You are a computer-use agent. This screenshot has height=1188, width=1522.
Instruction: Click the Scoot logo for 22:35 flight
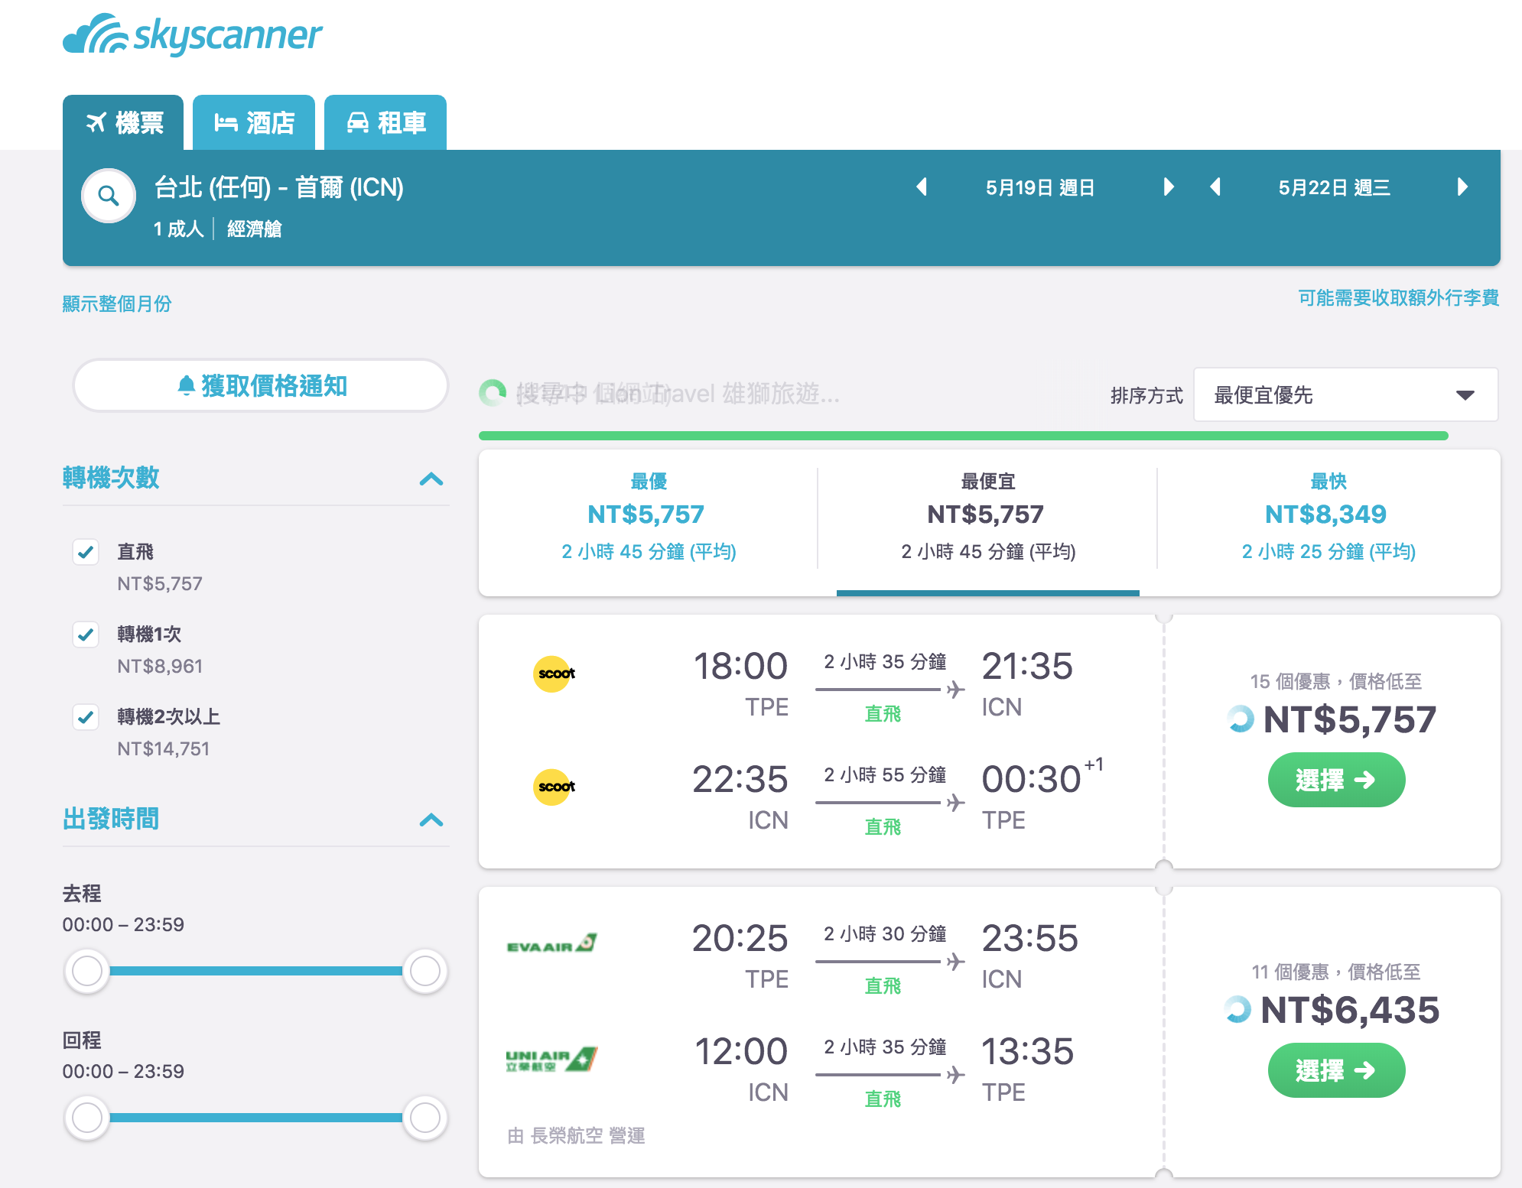[x=554, y=787]
